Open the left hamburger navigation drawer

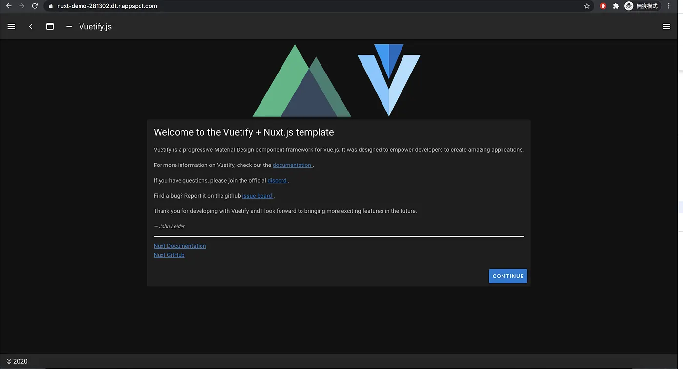click(x=11, y=27)
